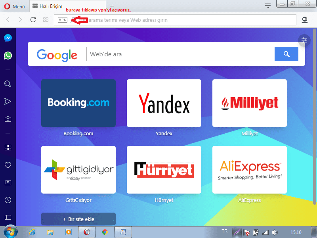
Task: Open the tab menu icon in title bar
Action: tap(268, 6)
